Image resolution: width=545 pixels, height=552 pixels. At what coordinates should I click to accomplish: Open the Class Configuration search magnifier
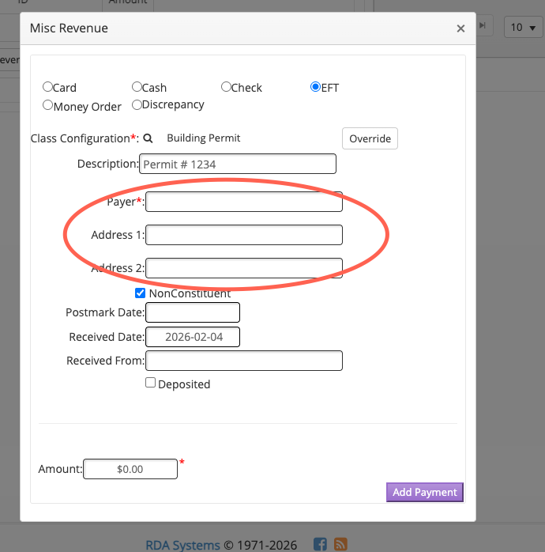click(148, 138)
